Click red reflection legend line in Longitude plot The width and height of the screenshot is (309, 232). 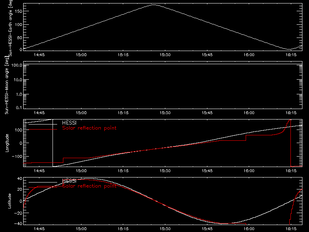(43, 130)
